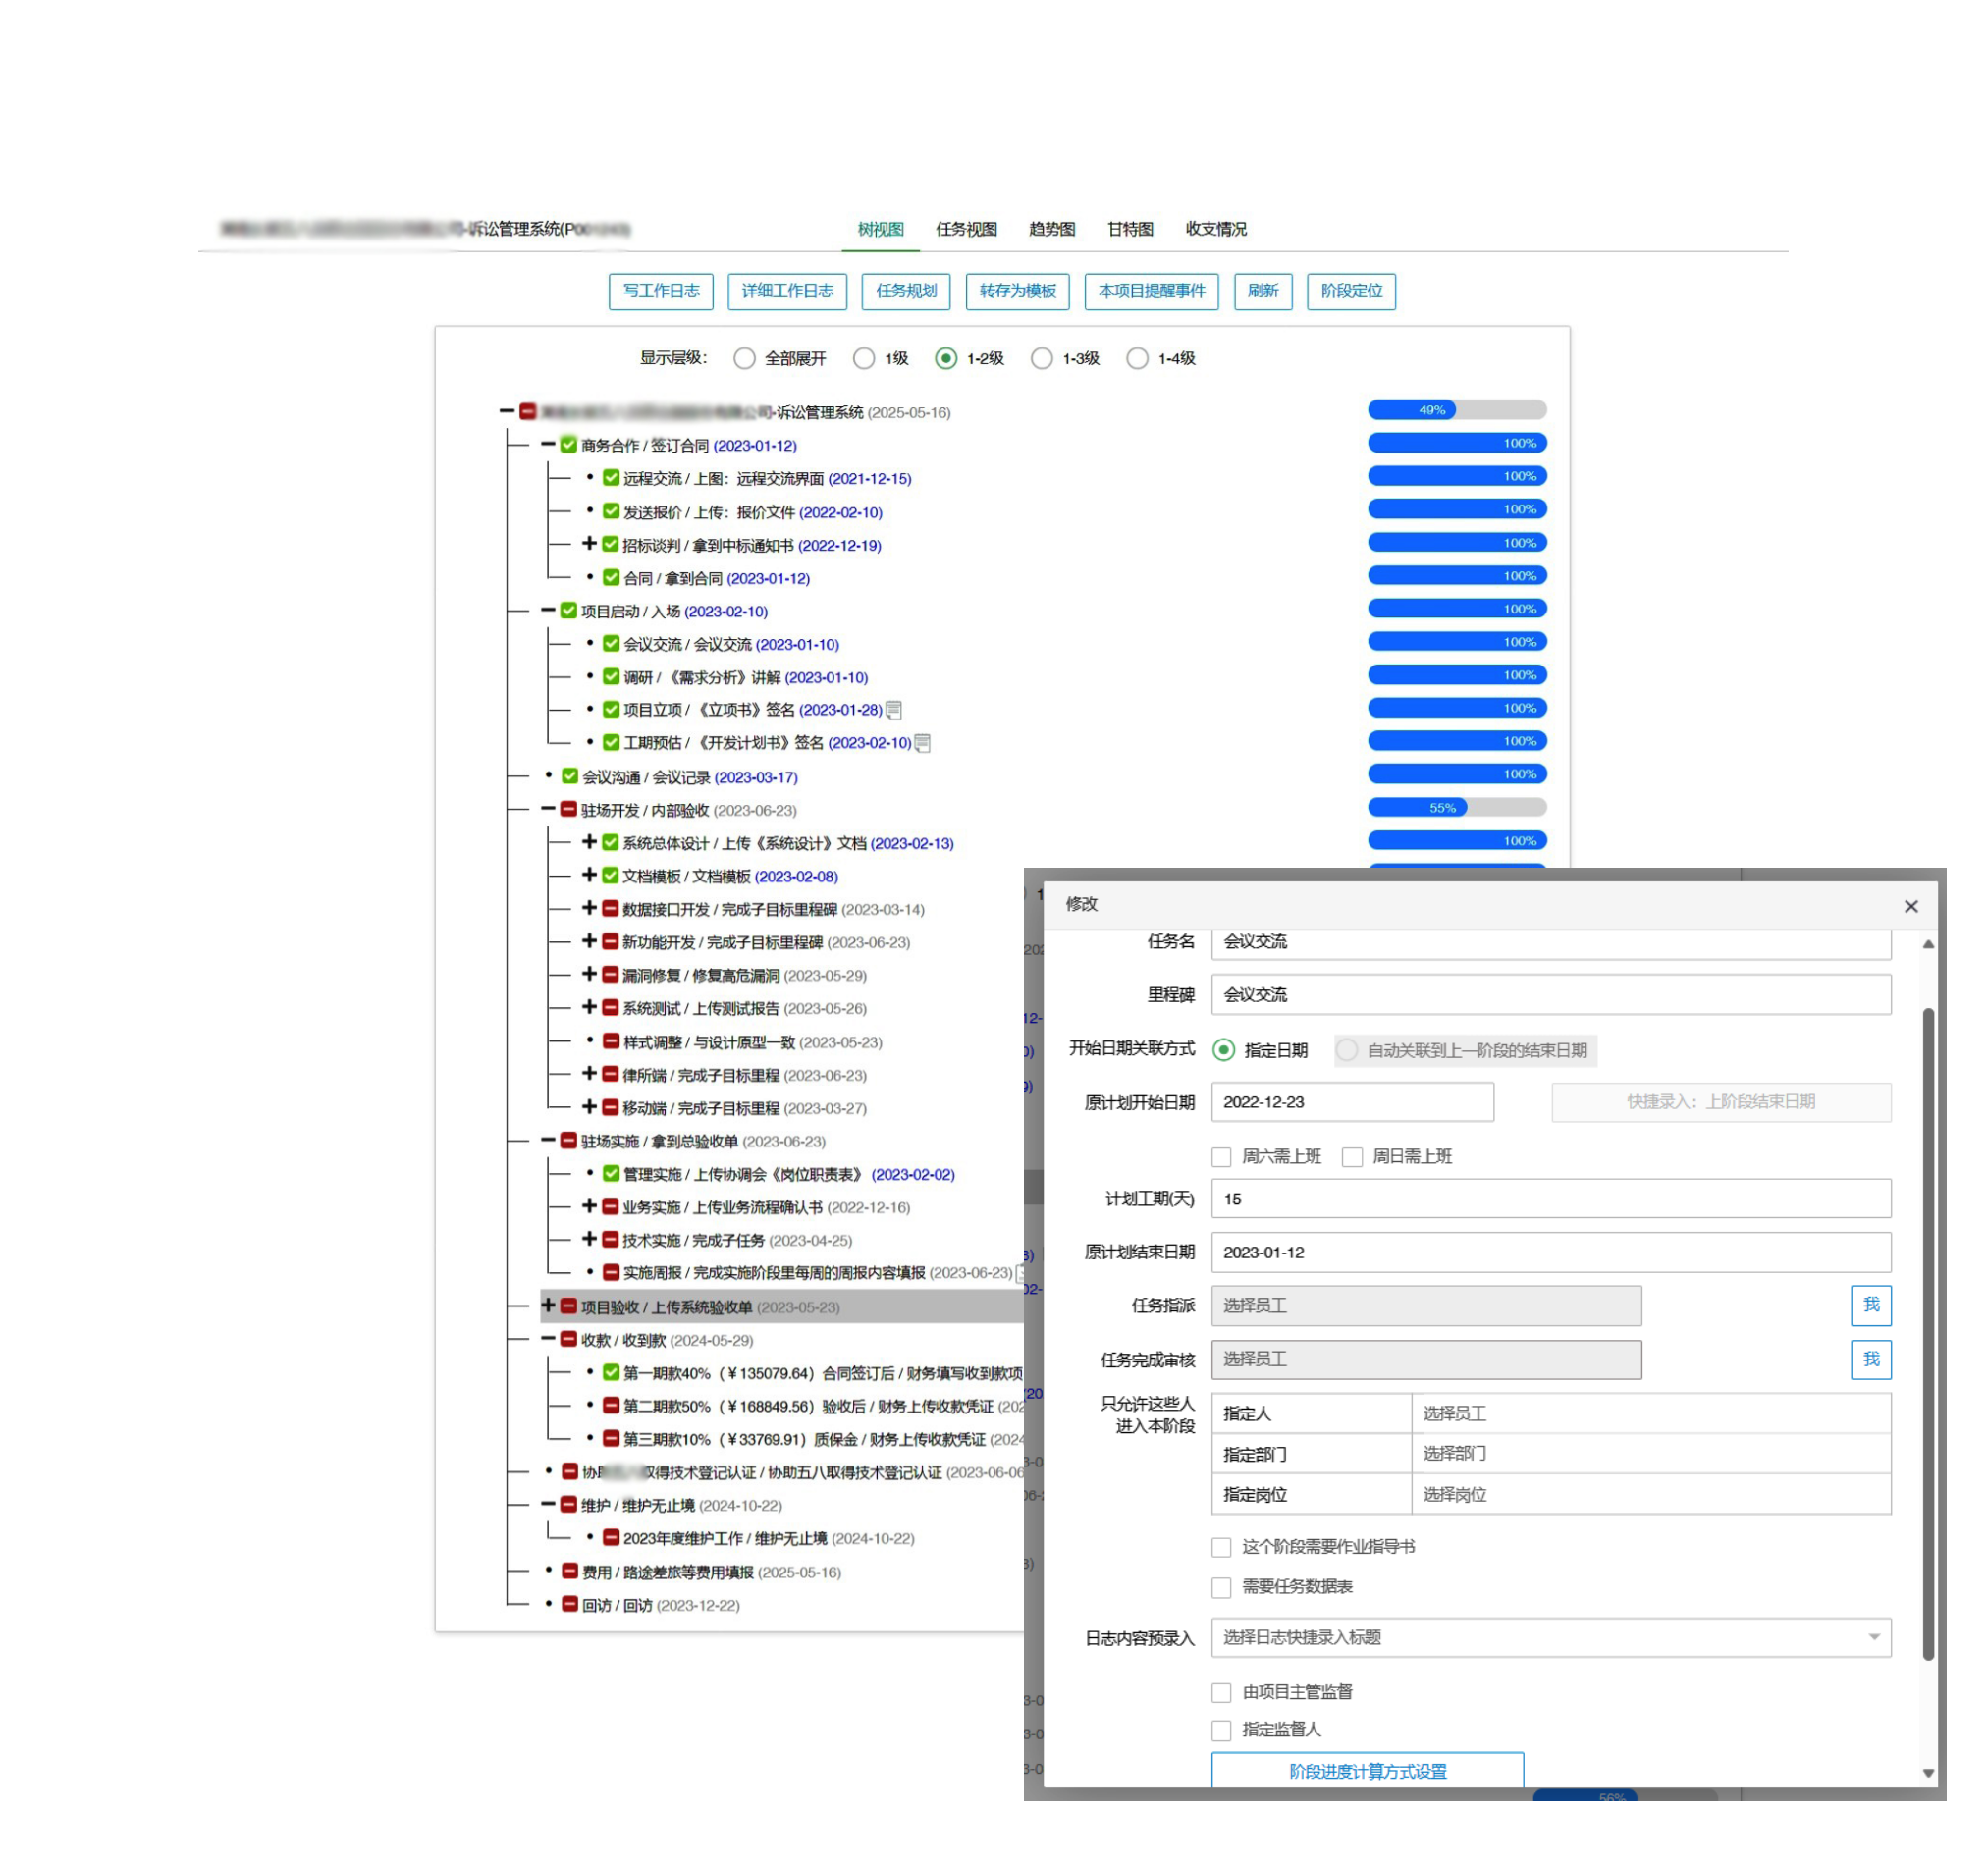
Task: Select the 1-3级 display level radio
Action: [x=1041, y=358]
